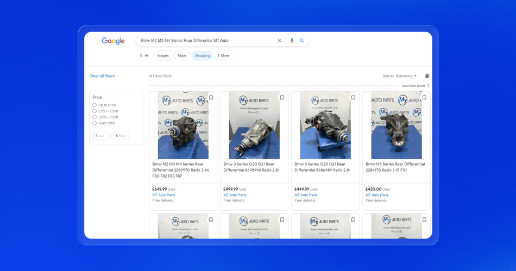Open Sort by Relevance dropdown

[400, 76]
